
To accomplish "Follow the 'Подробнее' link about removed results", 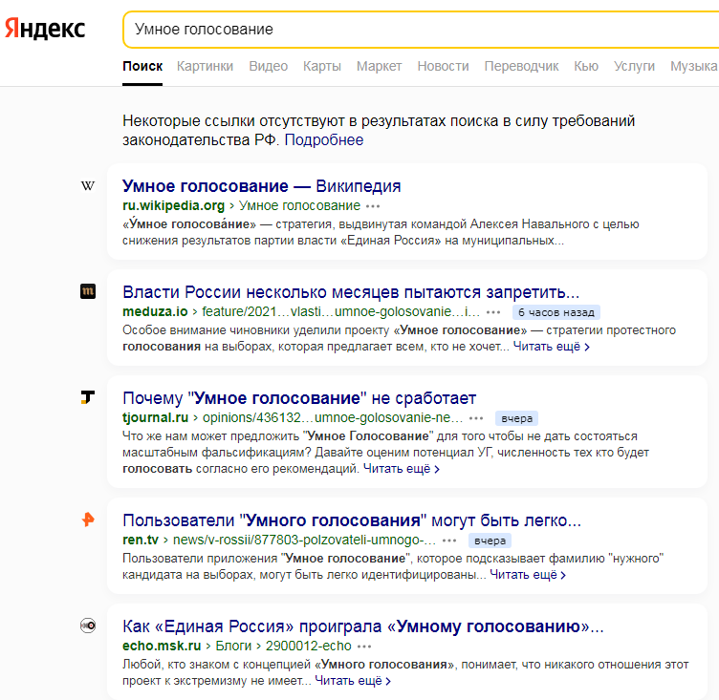I will [x=324, y=140].
